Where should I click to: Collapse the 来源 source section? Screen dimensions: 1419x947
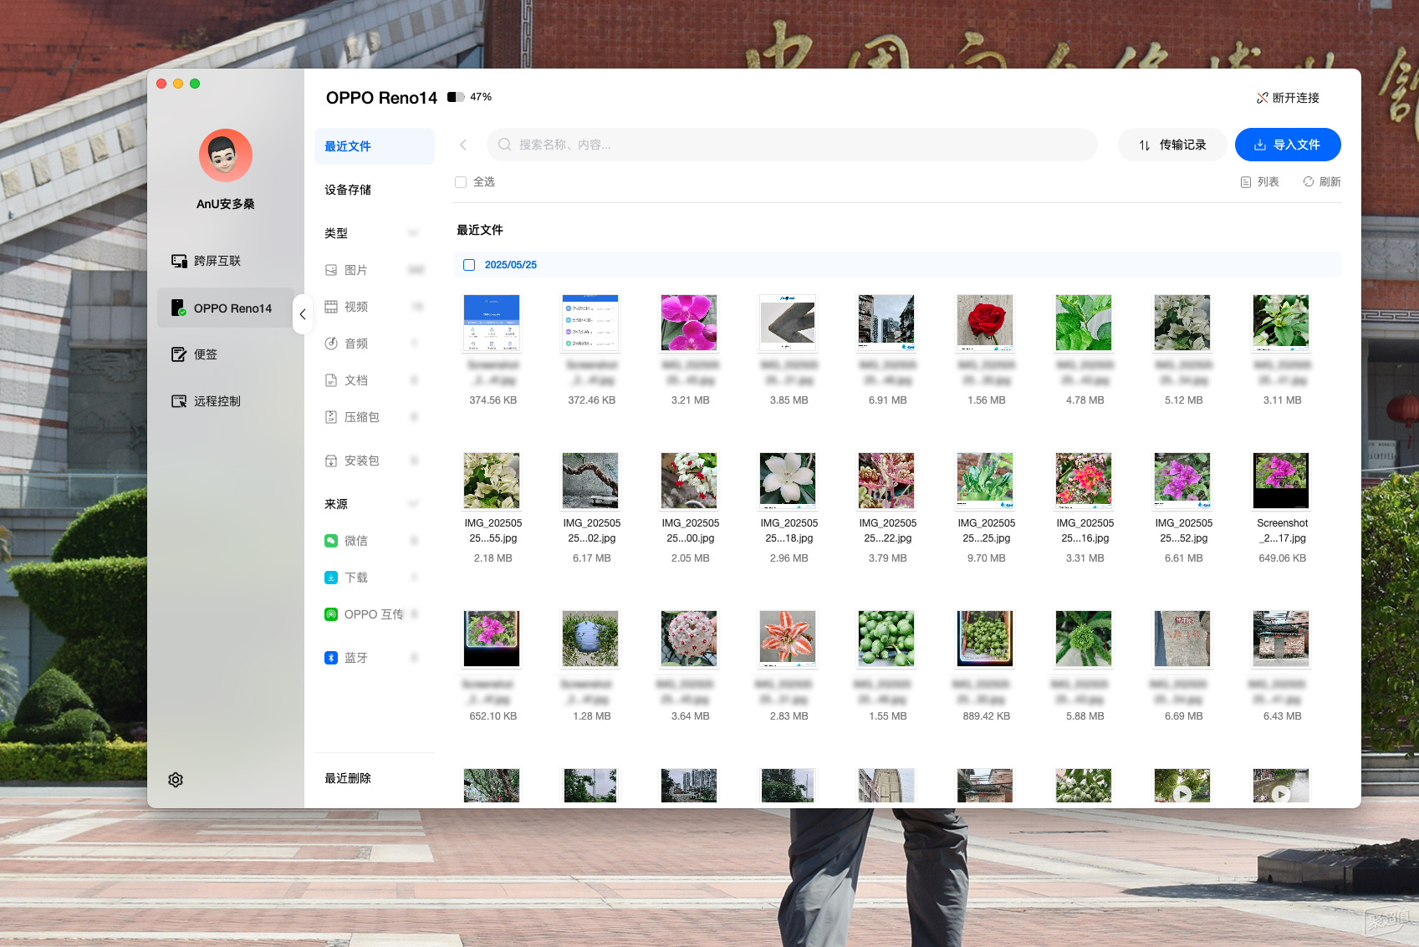point(412,504)
